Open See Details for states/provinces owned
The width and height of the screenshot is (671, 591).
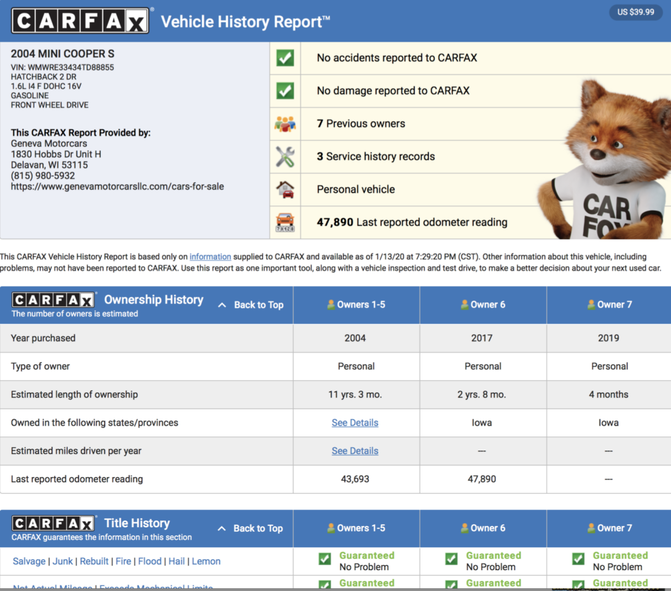355,422
